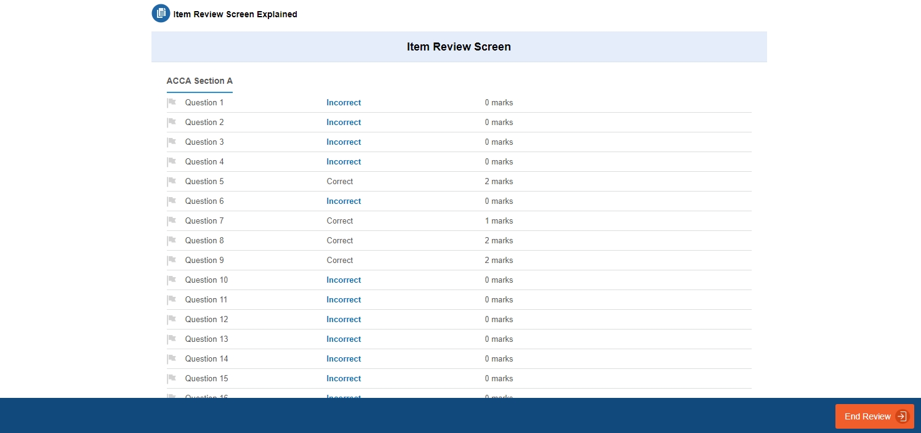The image size is (921, 433).
Task: Click the Correct status for Question 5
Action: click(x=340, y=182)
